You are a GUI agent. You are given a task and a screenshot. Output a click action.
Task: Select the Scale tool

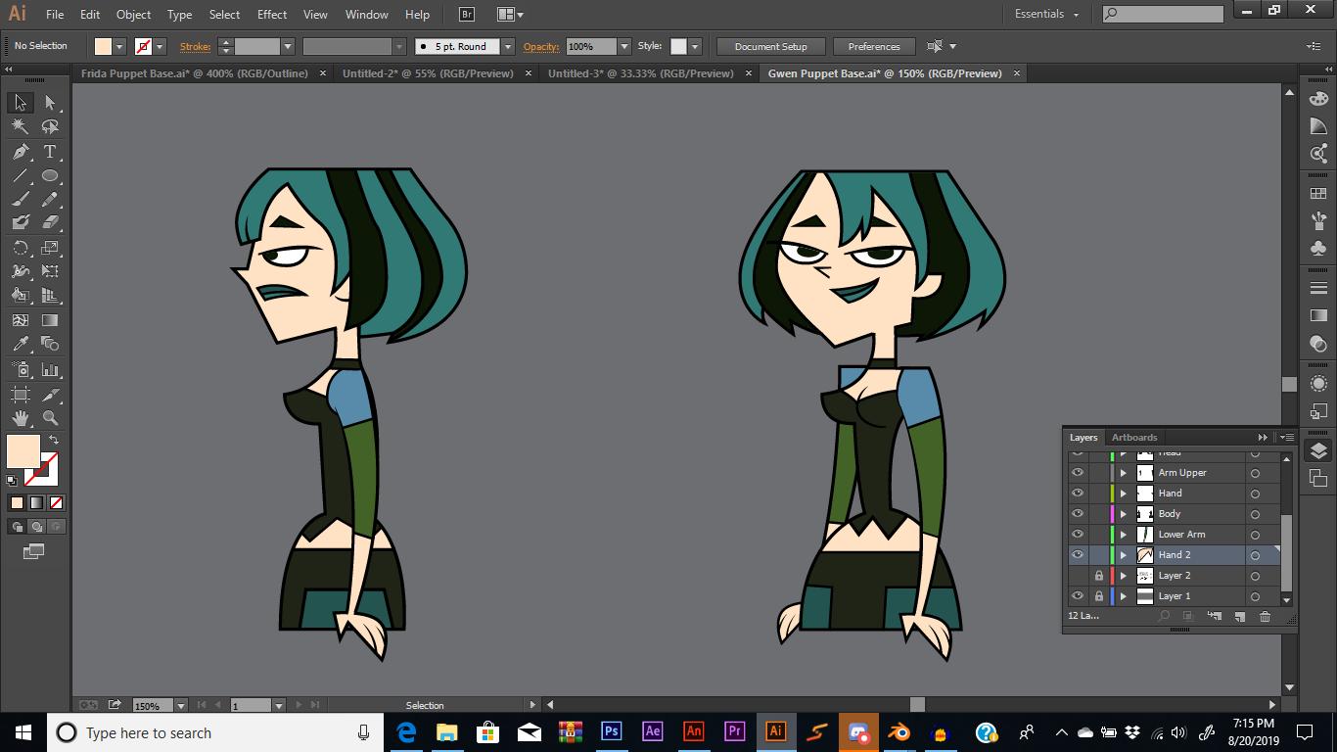(50, 248)
